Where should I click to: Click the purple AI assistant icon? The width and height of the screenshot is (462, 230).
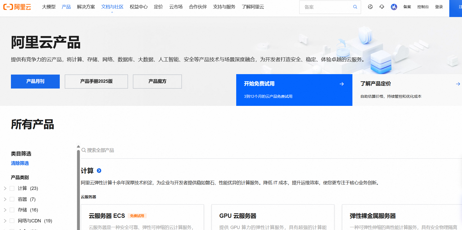click(x=394, y=7)
